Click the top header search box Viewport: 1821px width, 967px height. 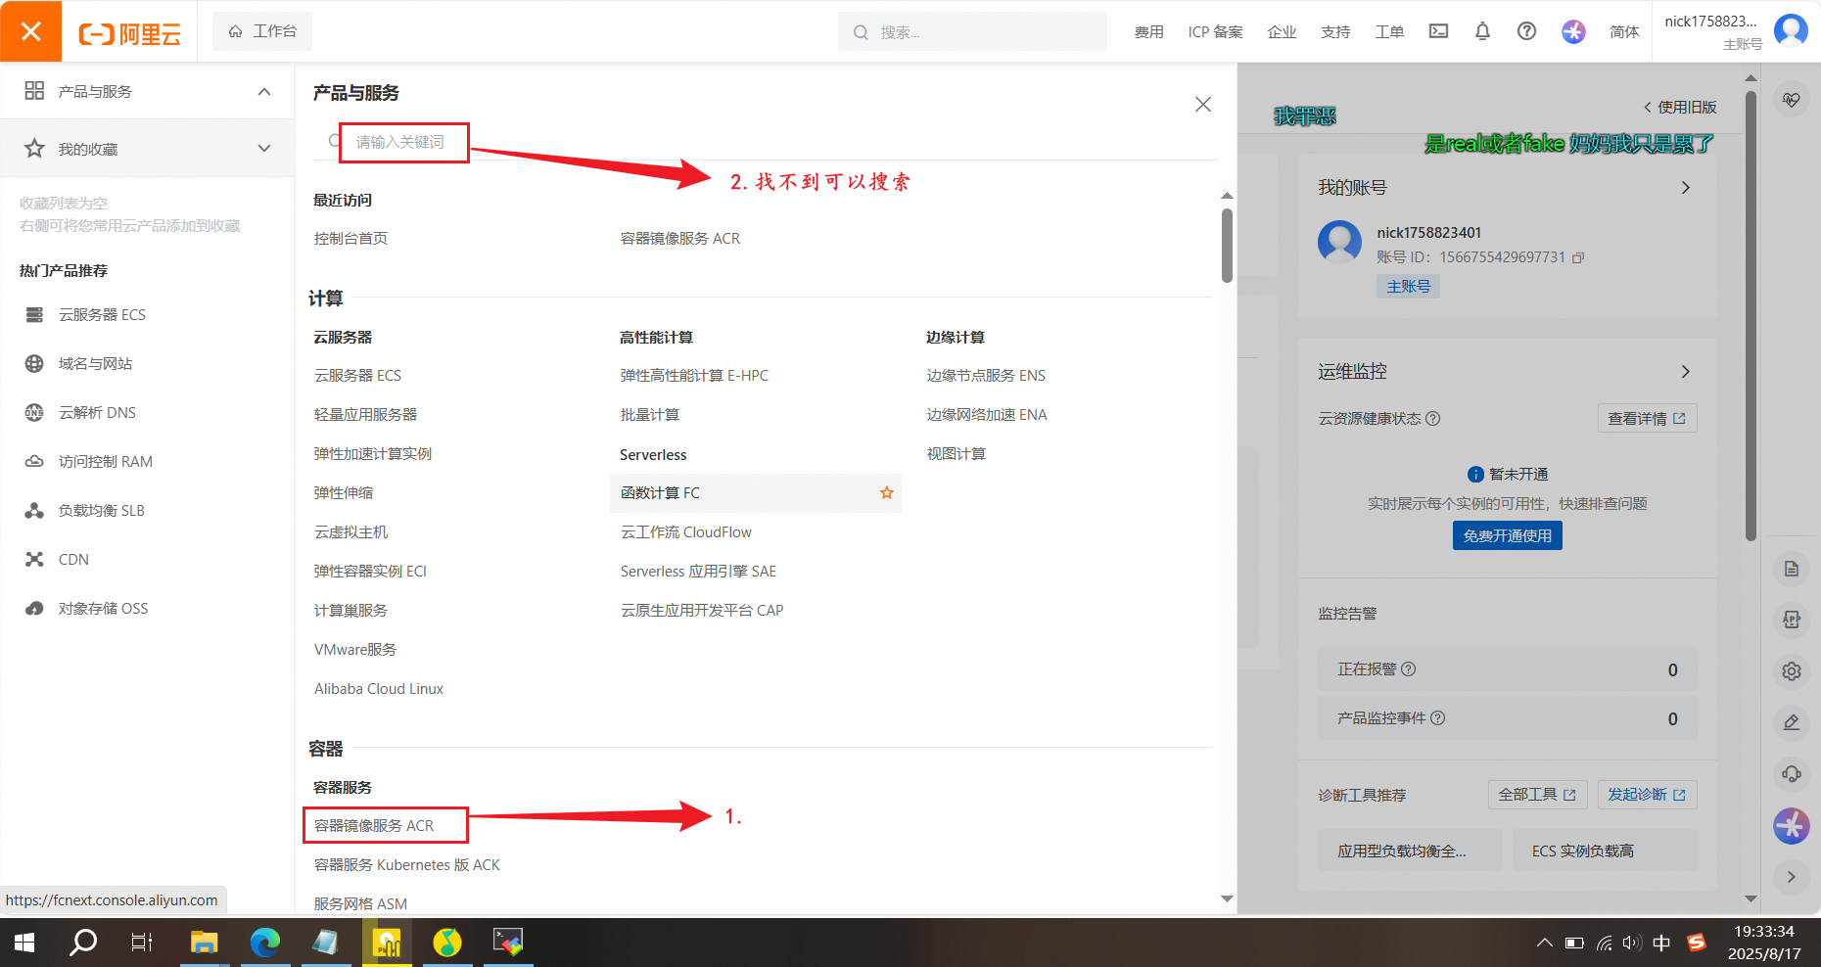[x=972, y=31]
